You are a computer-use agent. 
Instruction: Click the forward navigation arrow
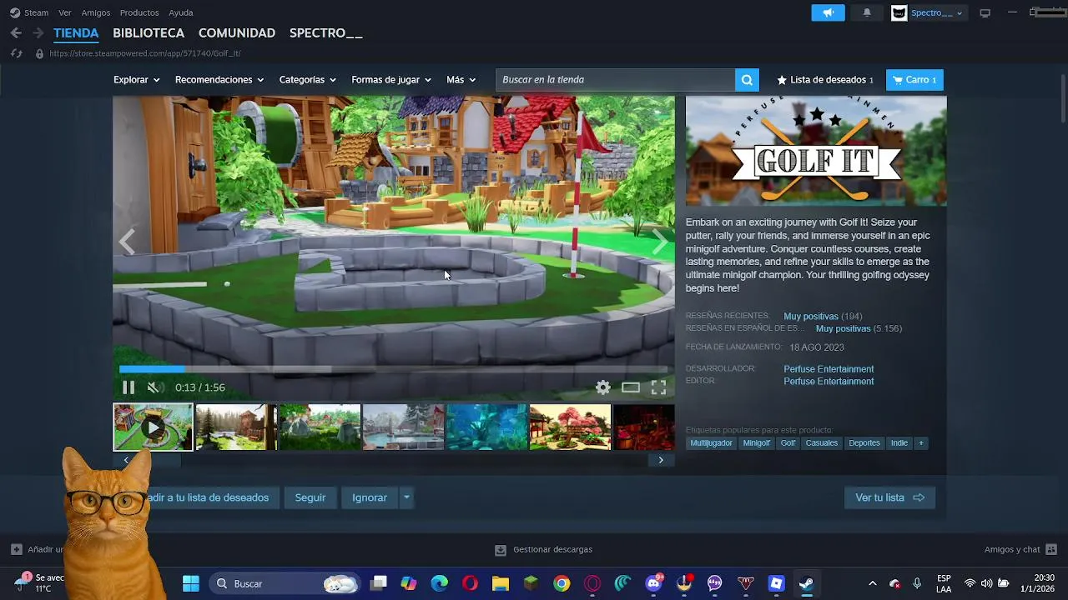[38, 33]
